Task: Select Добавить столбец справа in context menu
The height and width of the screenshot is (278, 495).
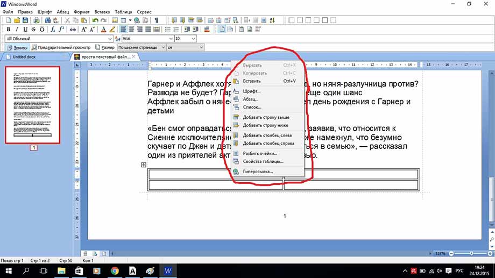Action: tap(268, 143)
